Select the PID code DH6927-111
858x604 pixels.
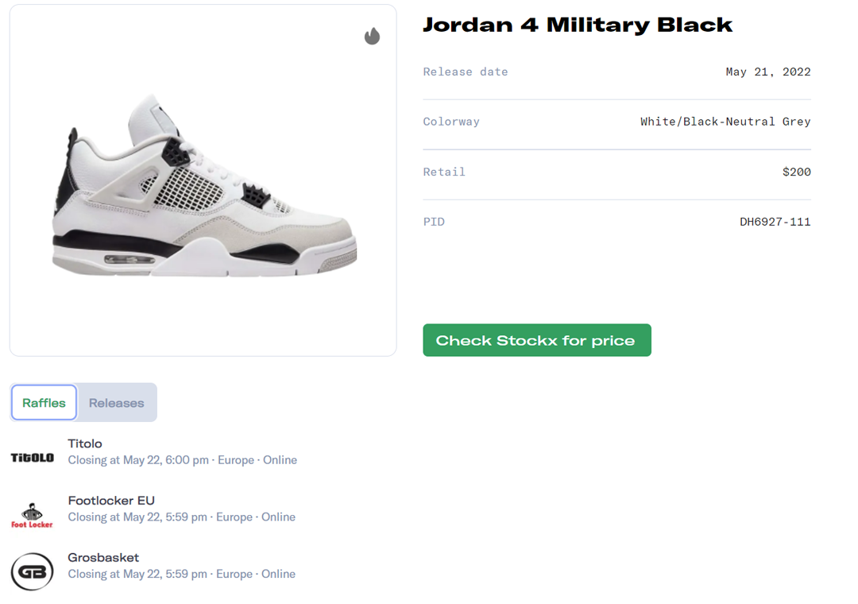[x=776, y=222]
